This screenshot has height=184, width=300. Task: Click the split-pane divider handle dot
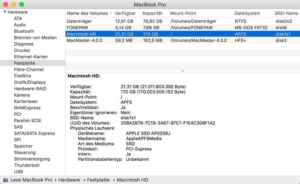[183, 71]
